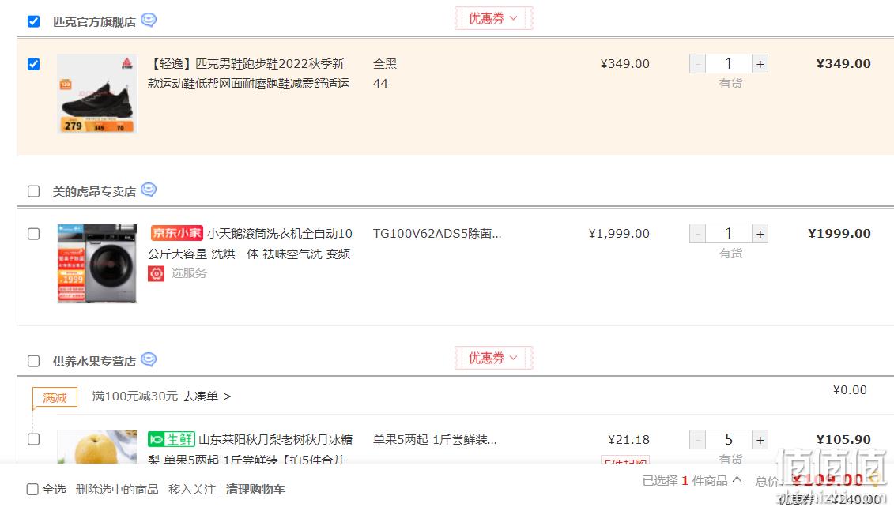Expand 优惠券 dropdown for 匹克官方旗舰店
Viewport: 894px width, 511px height.
point(493,18)
